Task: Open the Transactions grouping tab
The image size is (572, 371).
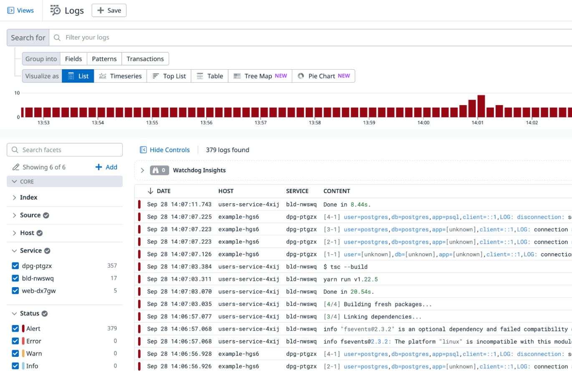Action: 145,59
